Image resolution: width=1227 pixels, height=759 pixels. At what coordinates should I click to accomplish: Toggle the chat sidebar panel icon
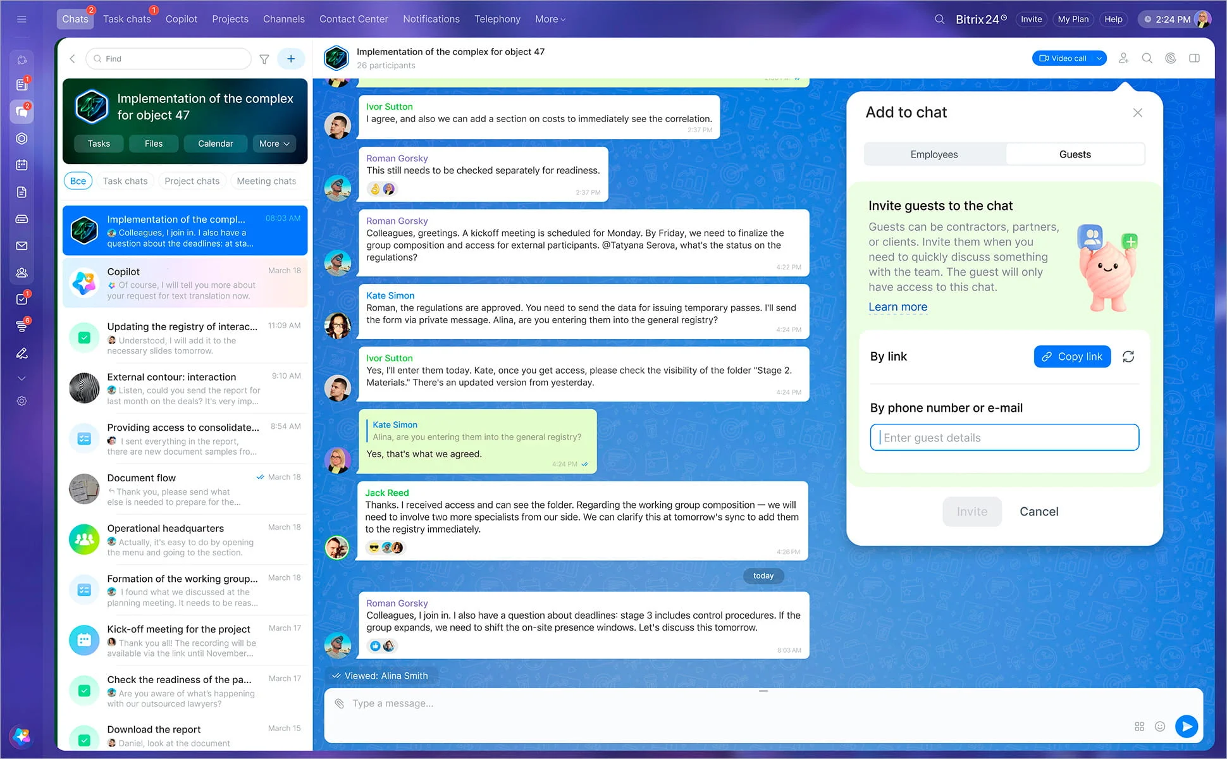tap(1194, 58)
